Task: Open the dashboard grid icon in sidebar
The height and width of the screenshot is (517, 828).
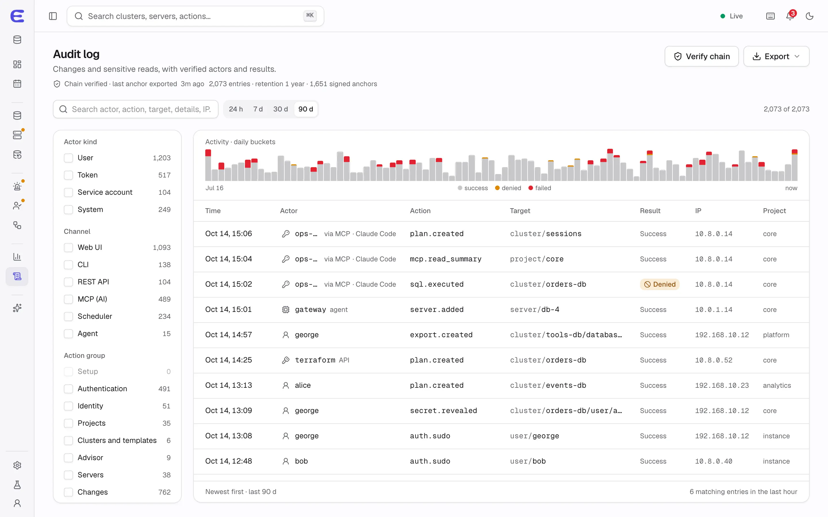Action: point(17,64)
